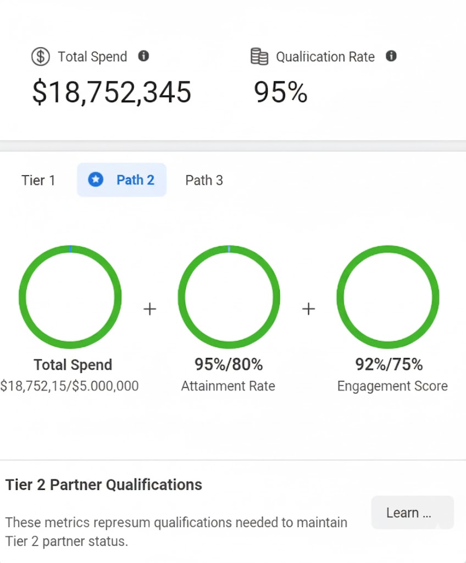Click the 95% qualification rate value
This screenshot has height=563, width=466.
tap(280, 92)
